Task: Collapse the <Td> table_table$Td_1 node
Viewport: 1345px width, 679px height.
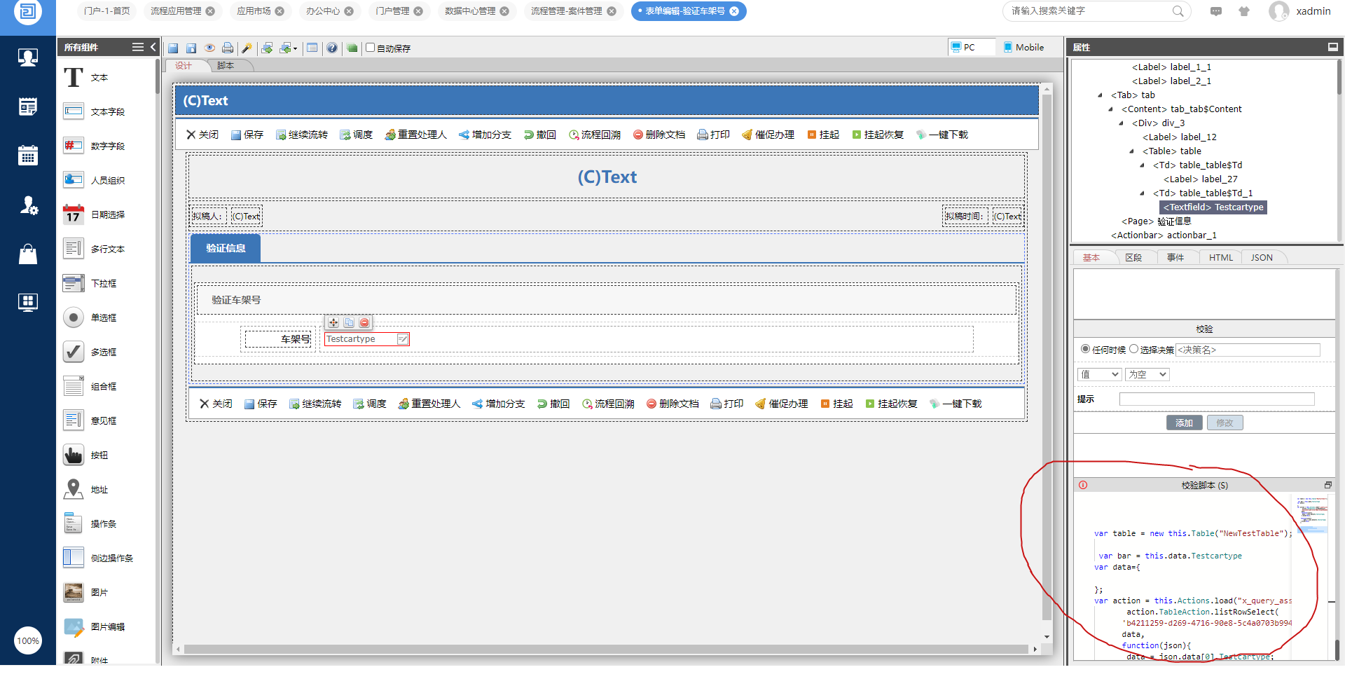Action: pos(1143,193)
